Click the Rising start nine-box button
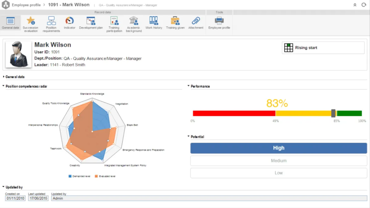This screenshot has height=208, width=370. [x=323, y=48]
